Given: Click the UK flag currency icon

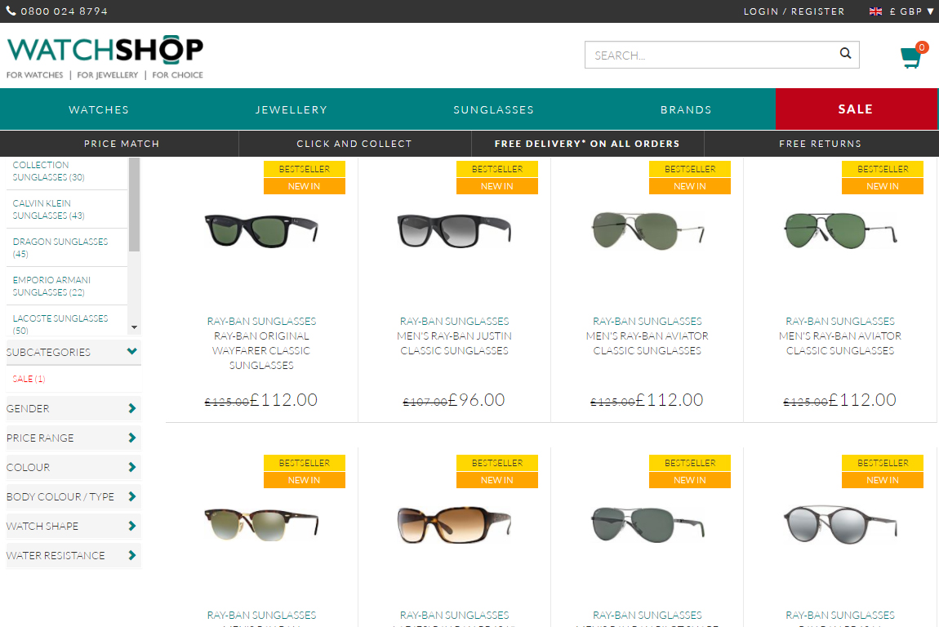Looking at the screenshot, I should (874, 11).
